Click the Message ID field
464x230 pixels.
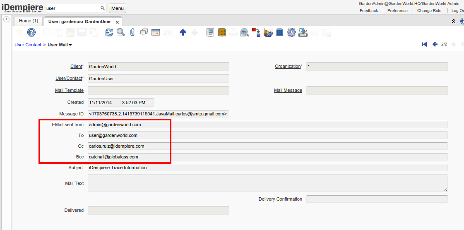(158, 114)
